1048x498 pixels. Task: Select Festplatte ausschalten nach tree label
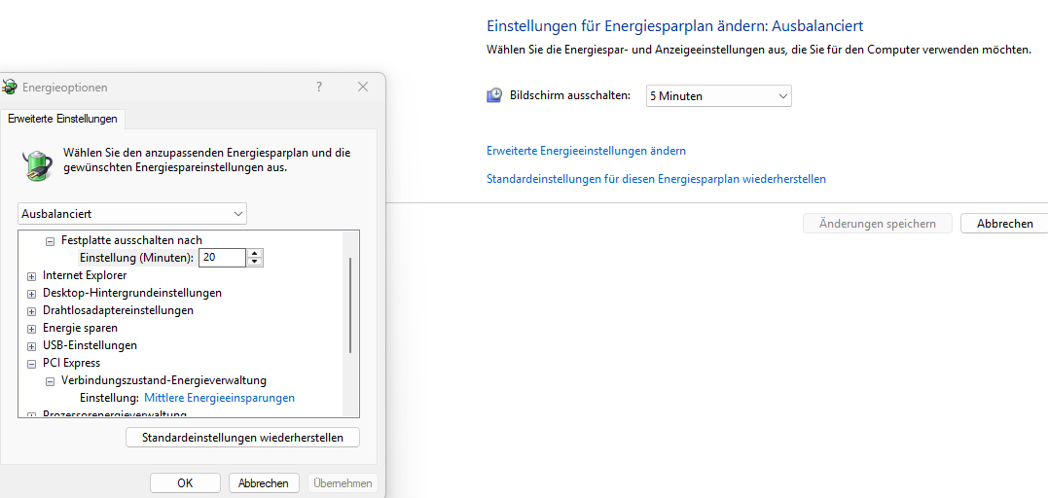tap(131, 240)
